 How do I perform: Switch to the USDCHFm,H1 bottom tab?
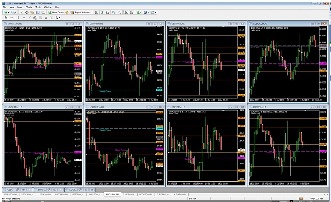pyautogui.click(x=61, y=194)
